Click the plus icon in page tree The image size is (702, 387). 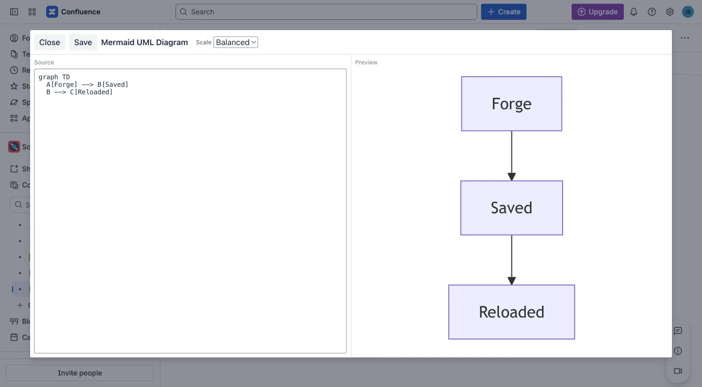[20, 305]
